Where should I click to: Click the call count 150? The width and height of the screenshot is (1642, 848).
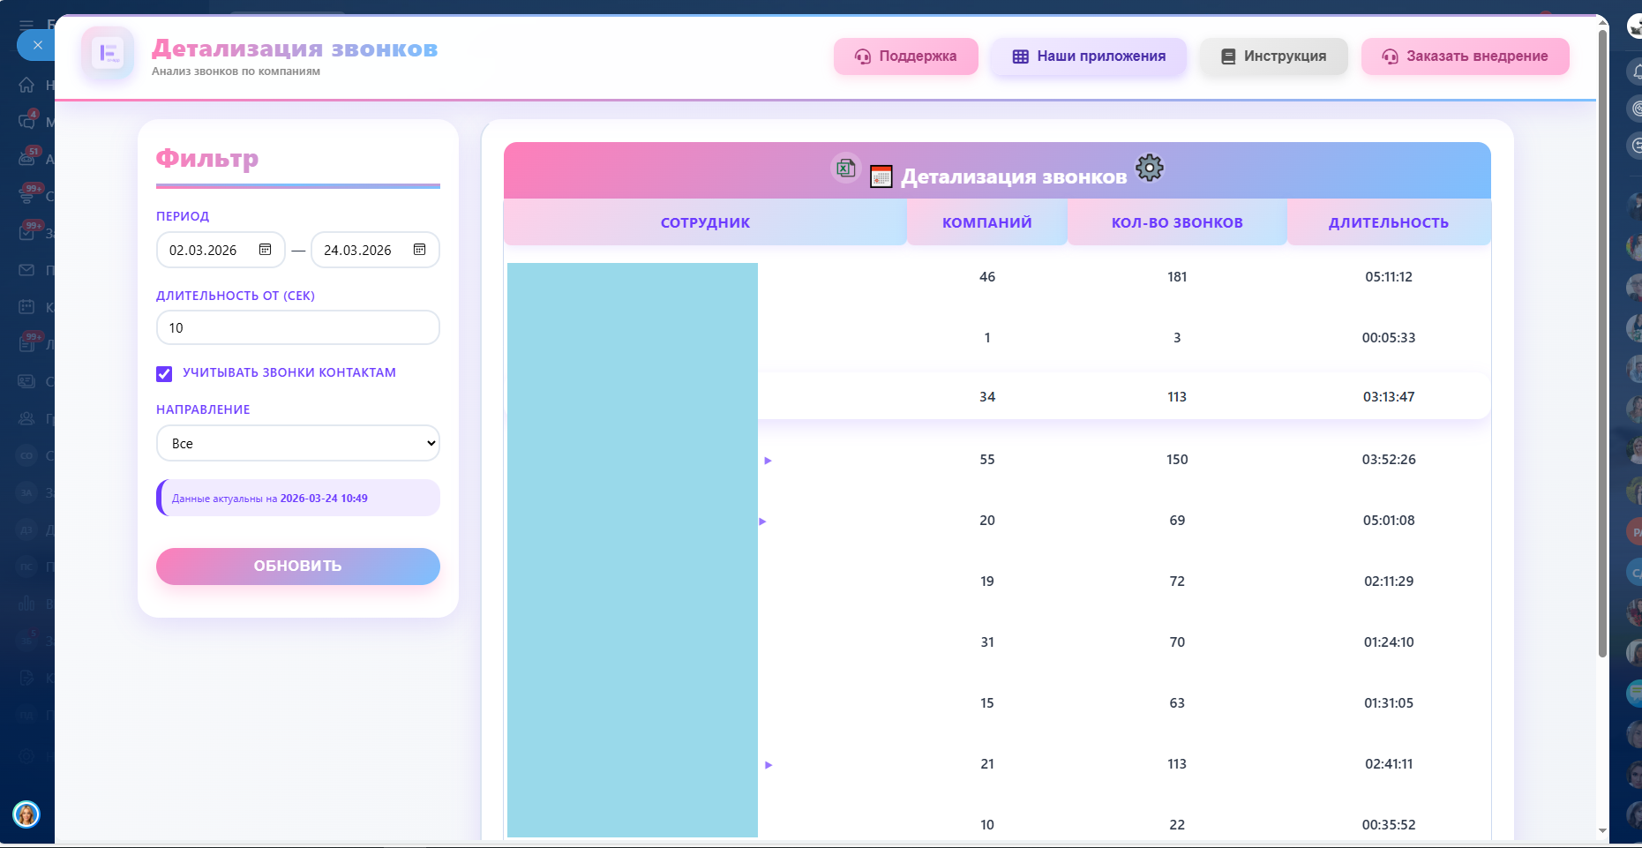pyautogui.click(x=1177, y=460)
